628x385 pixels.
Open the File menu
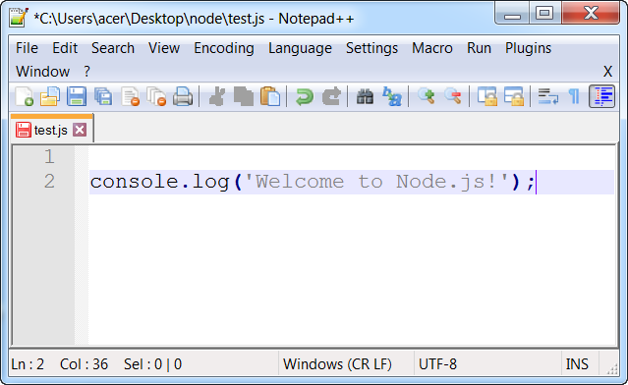click(27, 48)
